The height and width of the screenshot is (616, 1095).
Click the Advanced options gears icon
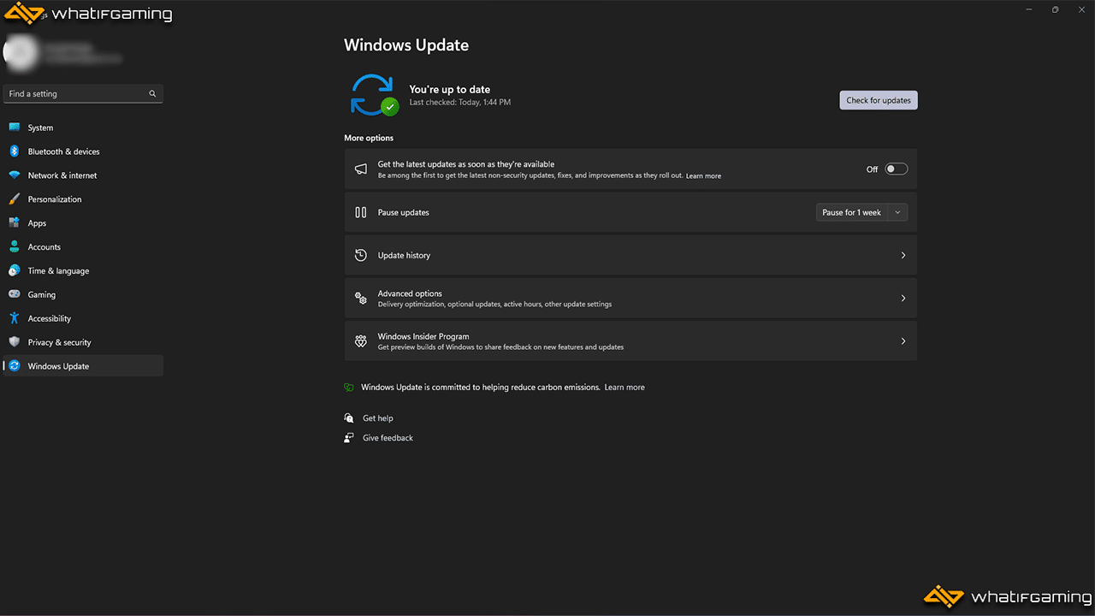point(361,298)
